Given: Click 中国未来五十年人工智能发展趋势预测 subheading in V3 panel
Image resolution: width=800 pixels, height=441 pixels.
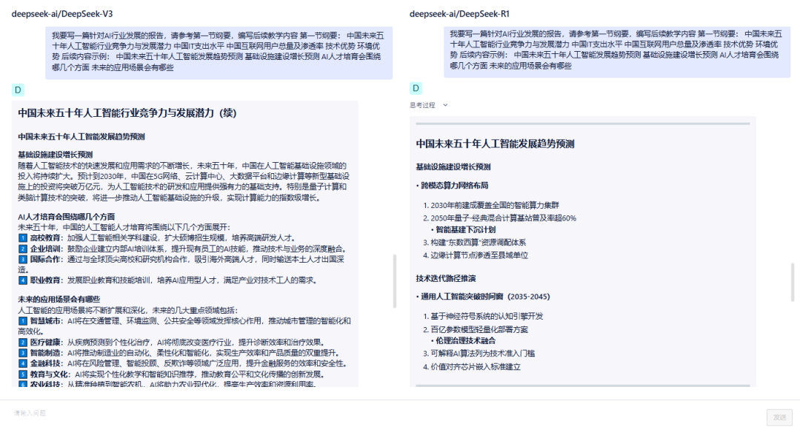Looking at the screenshot, I should (x=81, y=137).
